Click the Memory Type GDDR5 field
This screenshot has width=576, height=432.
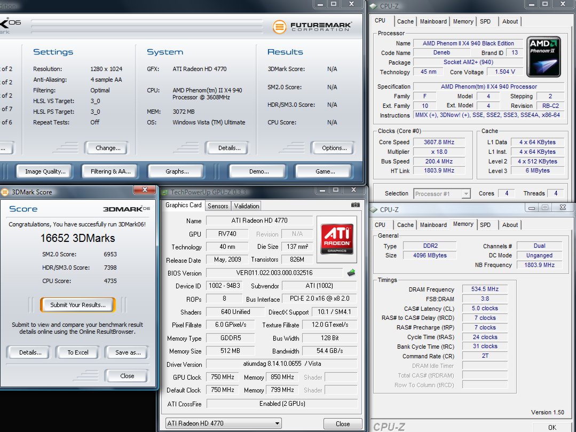coord(230,338)
